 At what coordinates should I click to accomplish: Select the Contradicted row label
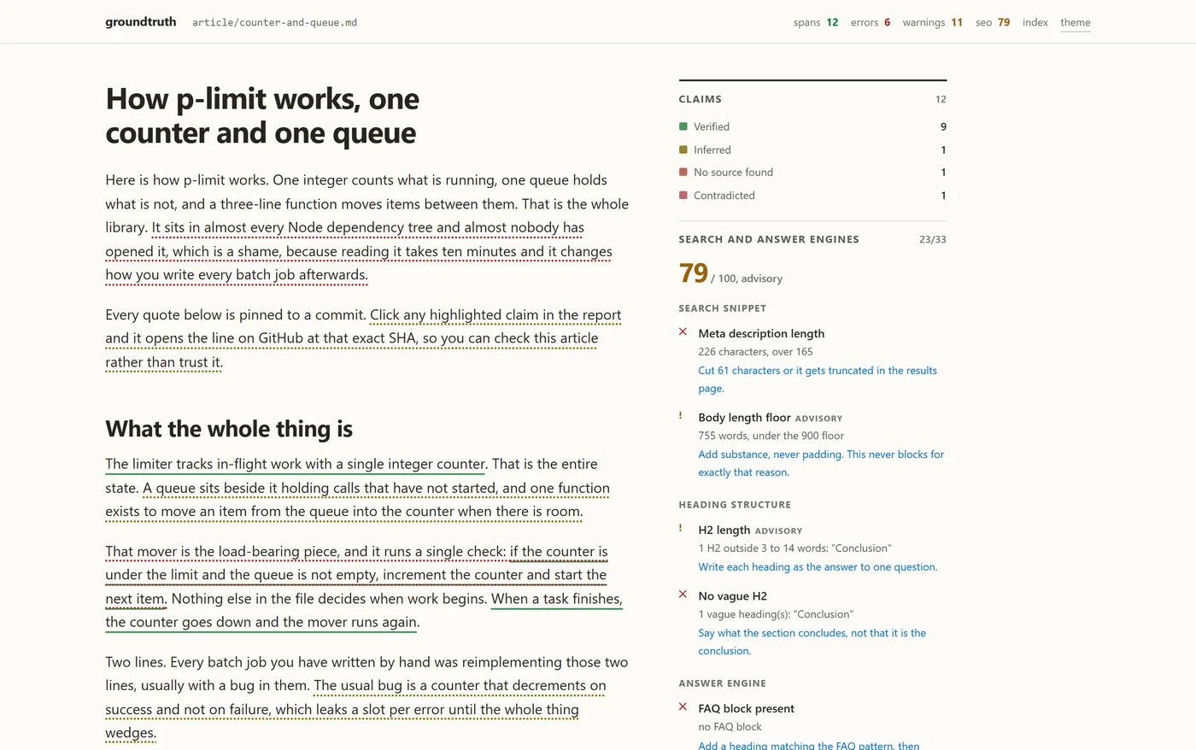point(724,195)
